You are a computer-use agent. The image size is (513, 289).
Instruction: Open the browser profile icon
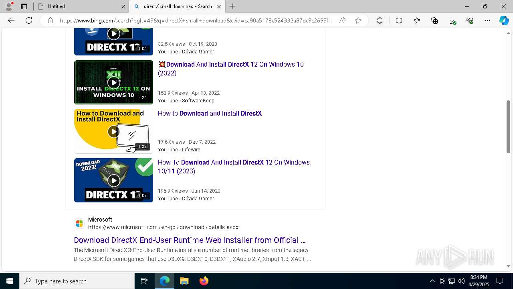tap(9, 6)
